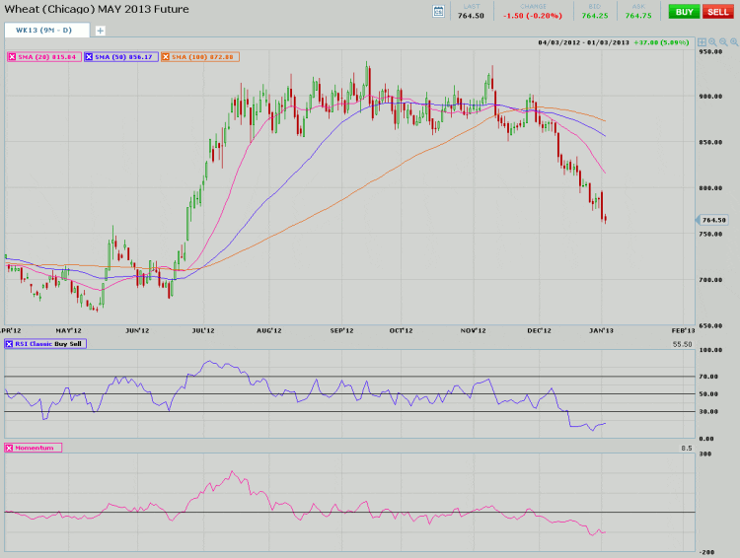
Task: Close the Momentum indicator panel
Action: coord(10,448)
